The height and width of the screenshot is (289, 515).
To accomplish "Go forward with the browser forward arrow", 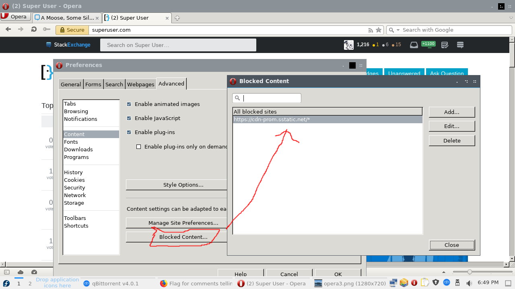I will (21, 29).
